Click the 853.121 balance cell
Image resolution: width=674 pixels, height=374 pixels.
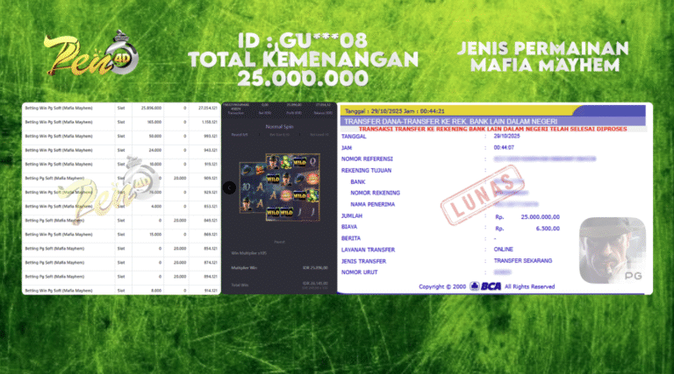click(211, 207)
